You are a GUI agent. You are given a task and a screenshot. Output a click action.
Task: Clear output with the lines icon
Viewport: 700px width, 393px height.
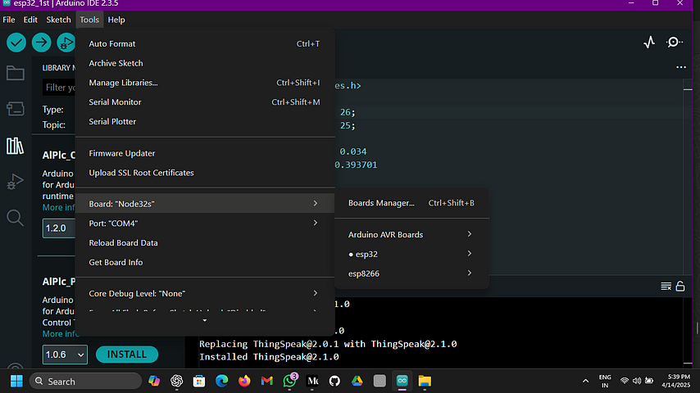[x=666, y=287]
